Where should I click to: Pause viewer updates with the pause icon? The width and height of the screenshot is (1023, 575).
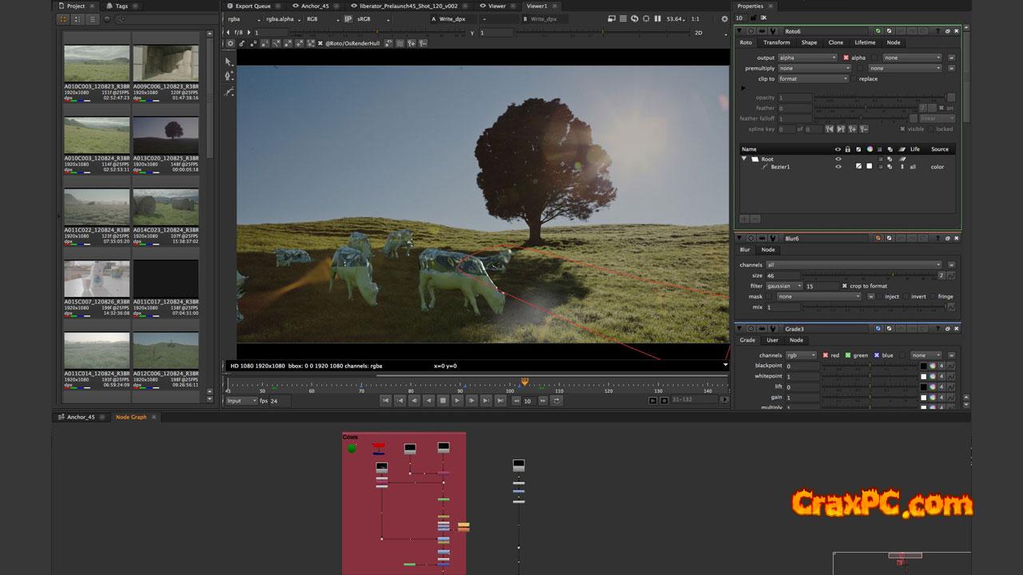click(658, 18)
